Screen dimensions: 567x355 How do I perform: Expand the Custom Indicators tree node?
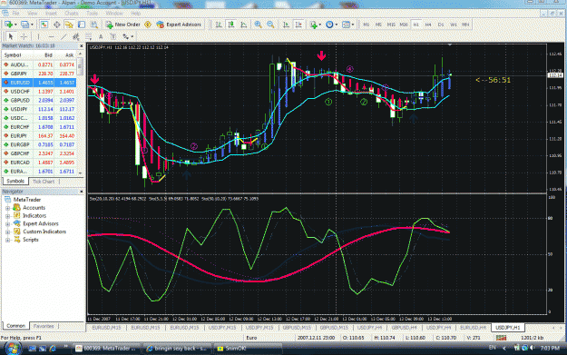tap(7, 232)
